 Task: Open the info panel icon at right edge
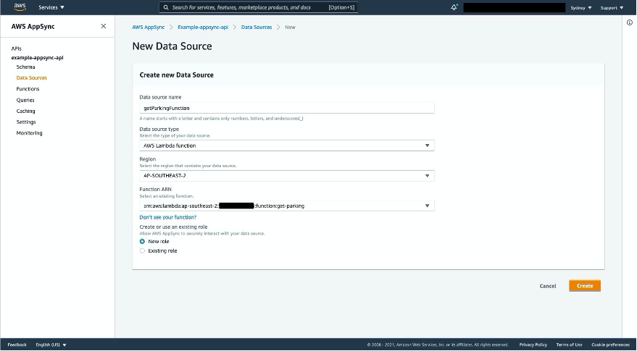point(629,22)
